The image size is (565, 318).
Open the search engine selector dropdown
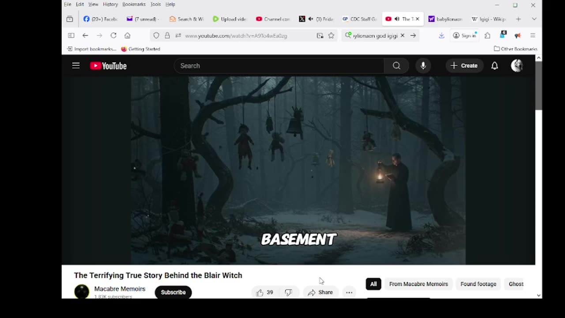[x=348, y=35]
